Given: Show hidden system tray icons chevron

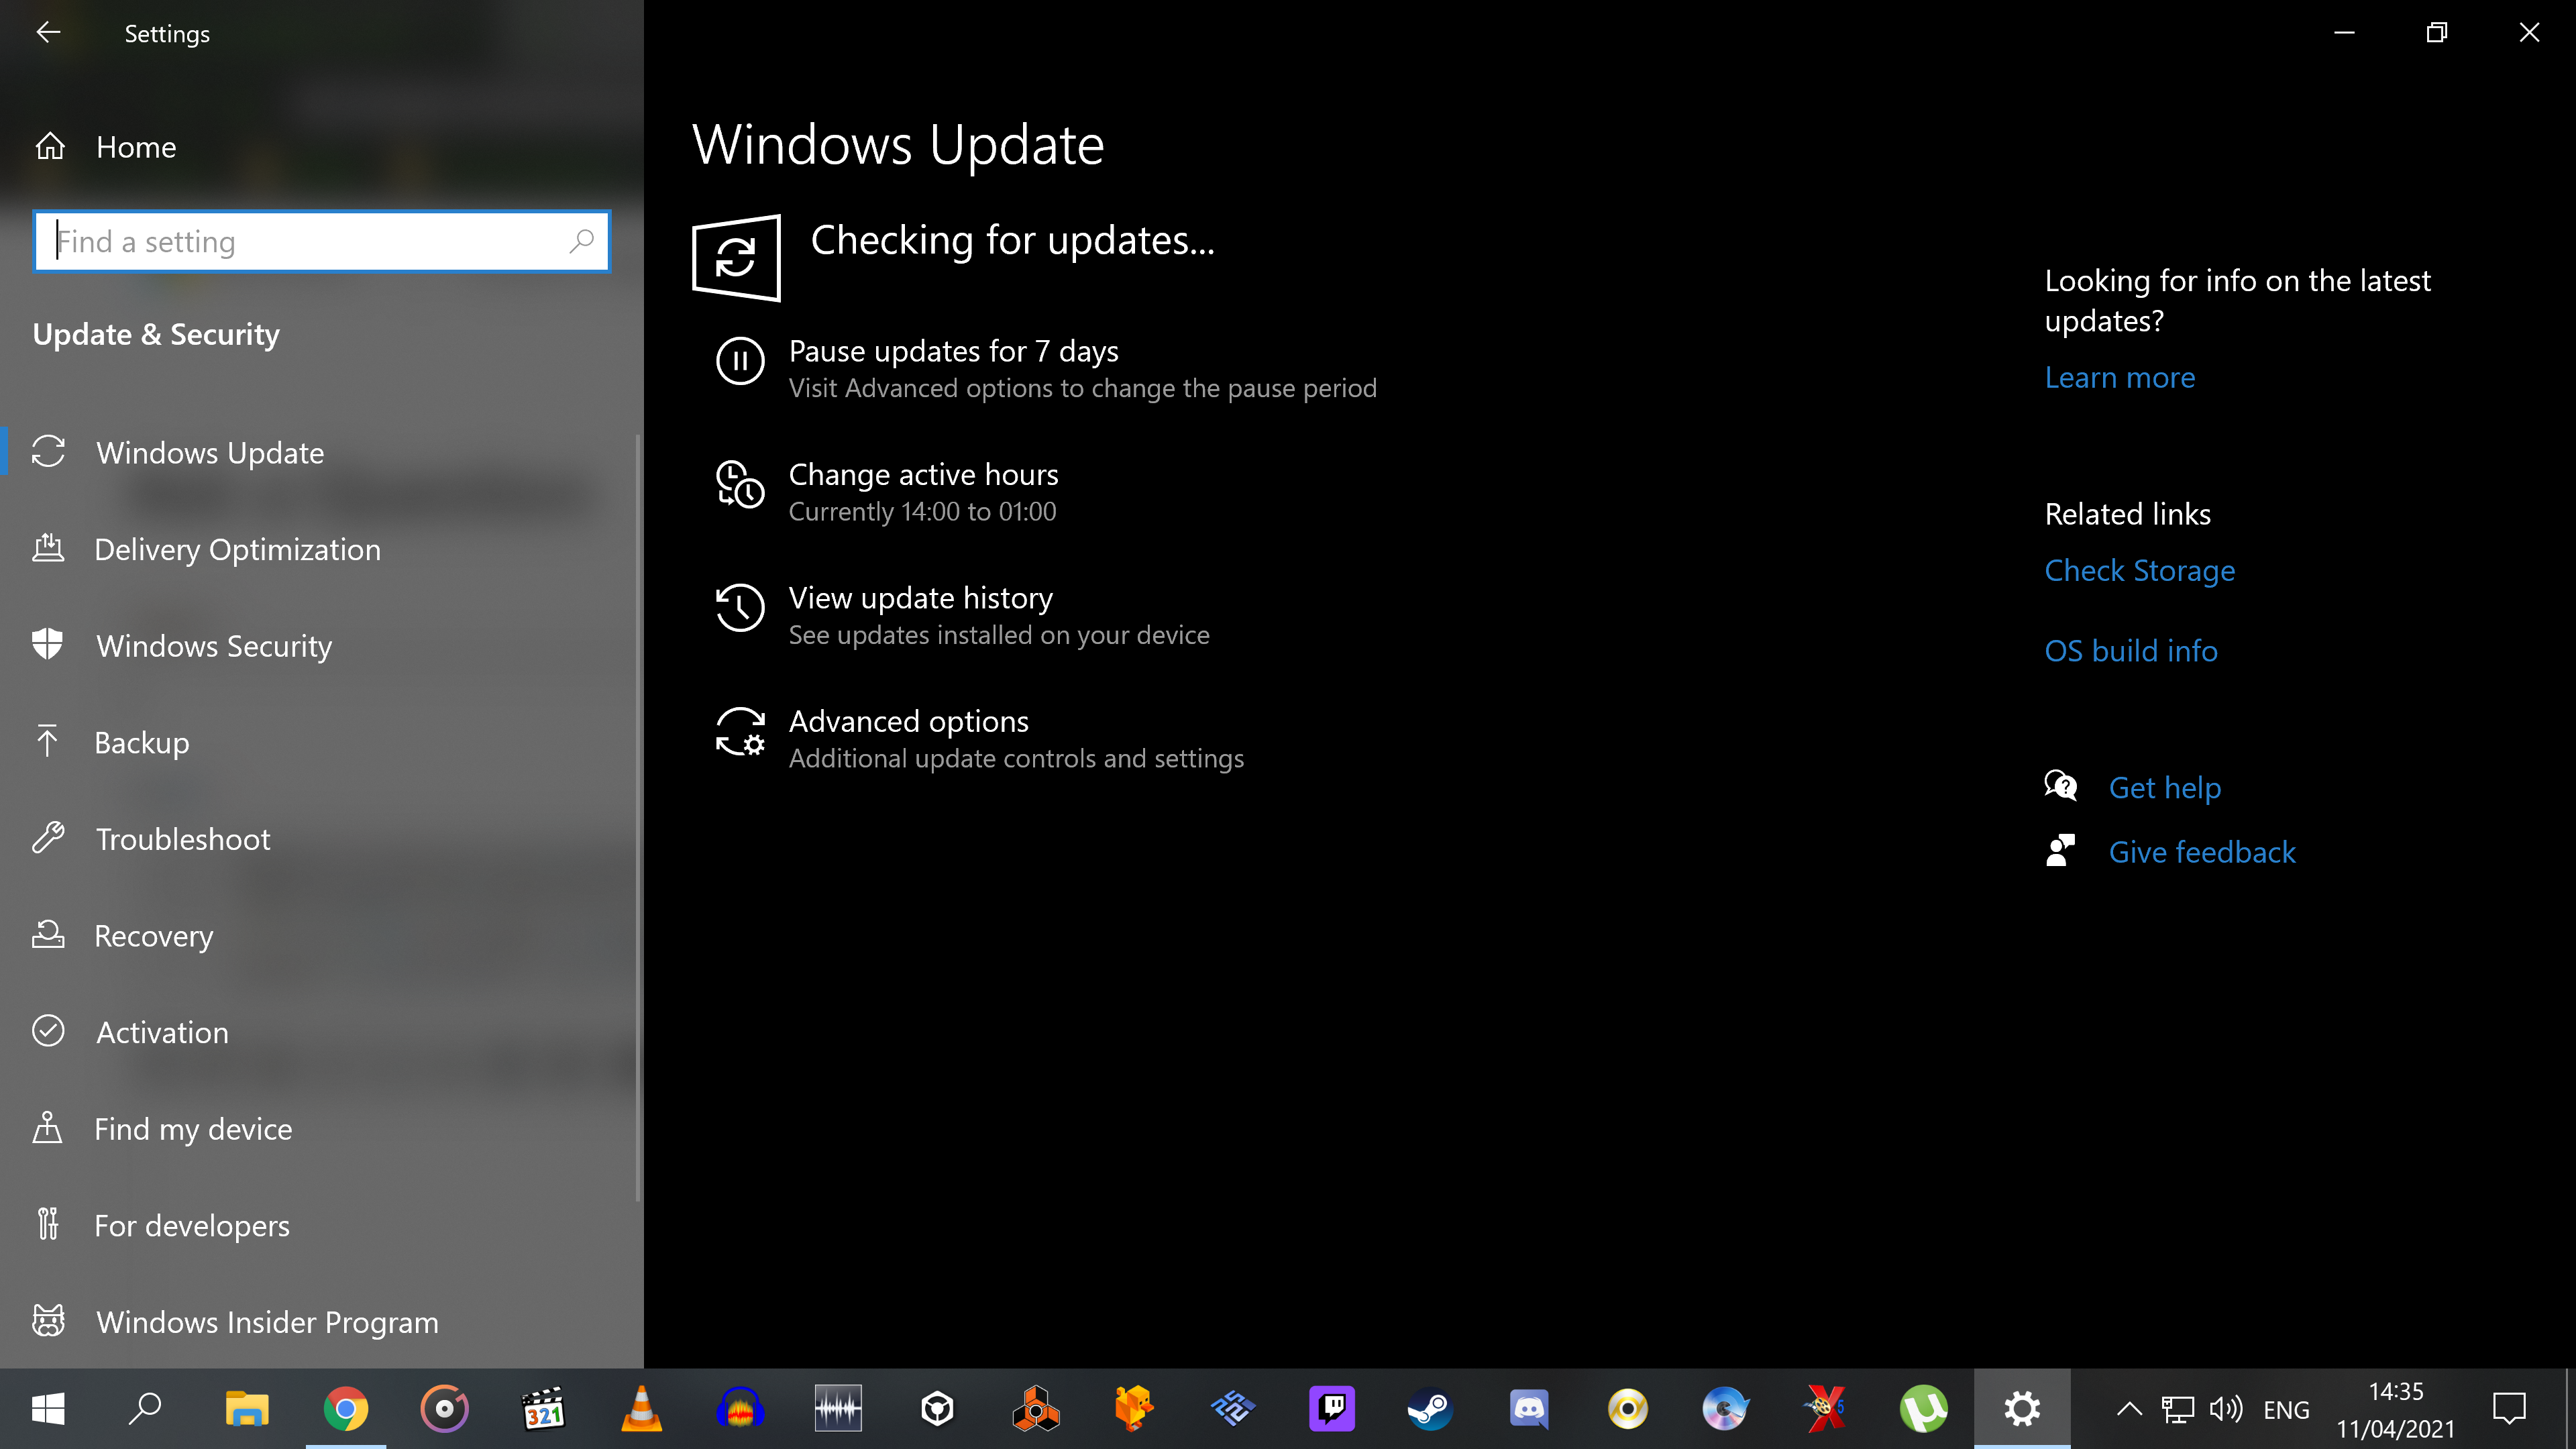Looking at the screenshot, I should (x=2129, y=1409).
